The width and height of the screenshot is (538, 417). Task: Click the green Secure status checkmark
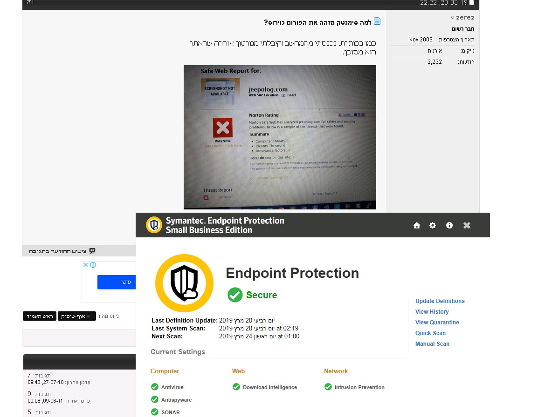point(235,295)
